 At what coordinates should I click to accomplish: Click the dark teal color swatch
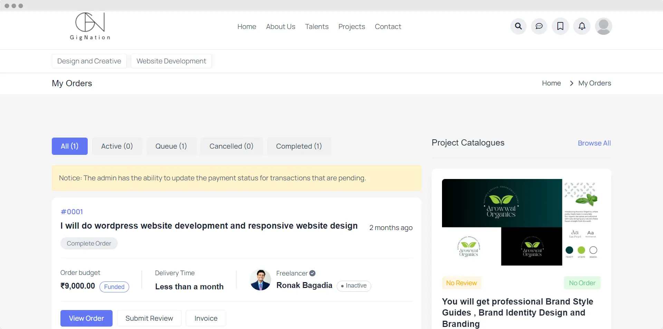(569, 250)
